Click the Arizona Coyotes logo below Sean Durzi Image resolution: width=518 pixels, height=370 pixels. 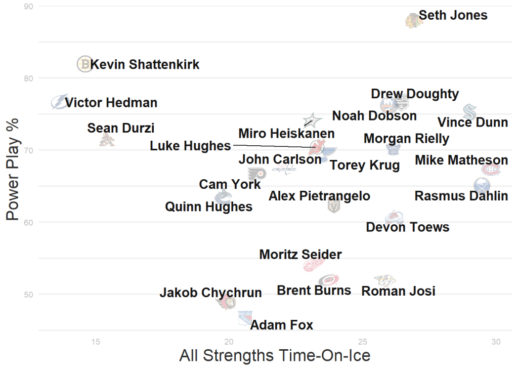[x=107, y=140]
